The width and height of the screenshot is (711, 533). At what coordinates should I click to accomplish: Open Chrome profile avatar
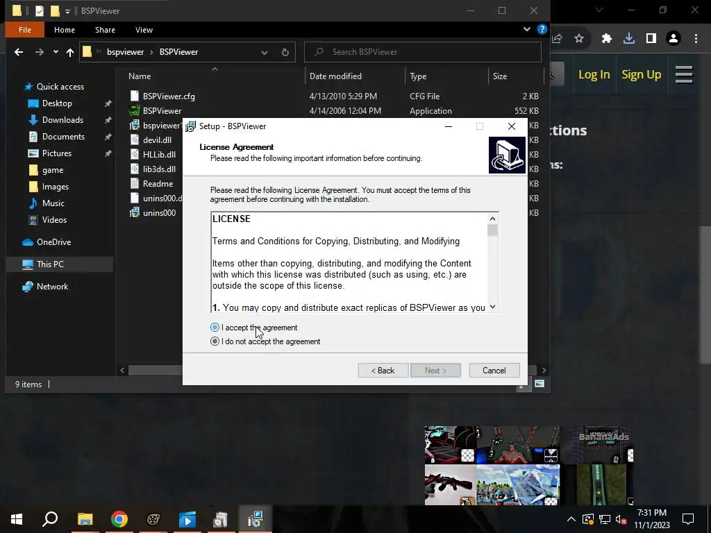coord(674,39)
